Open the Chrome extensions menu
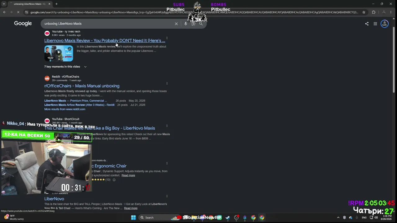 (x=373, y=12)
